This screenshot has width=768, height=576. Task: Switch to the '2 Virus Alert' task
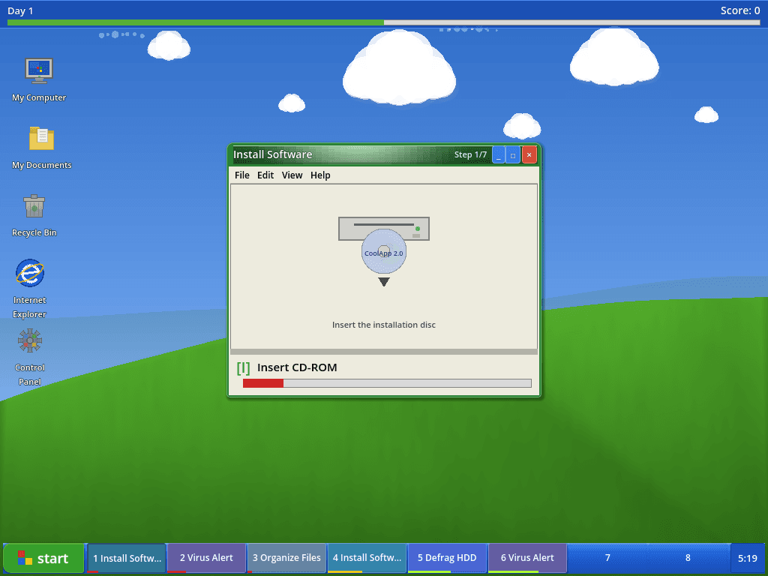click(x=205, y=558)
